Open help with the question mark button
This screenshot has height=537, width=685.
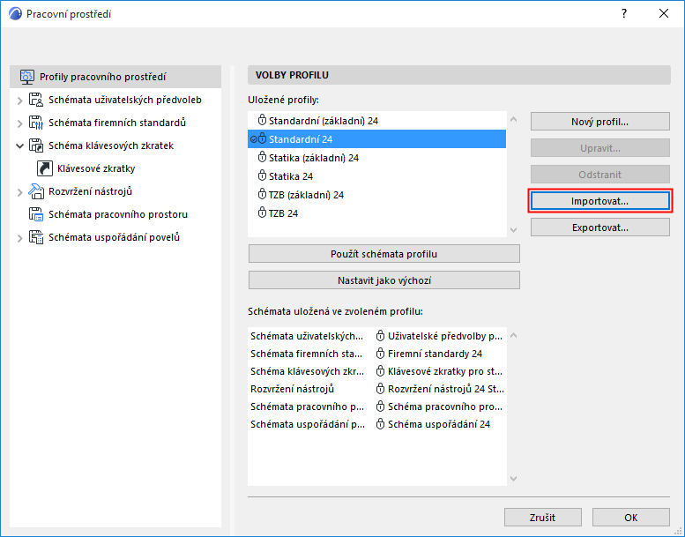click(624, 13)
